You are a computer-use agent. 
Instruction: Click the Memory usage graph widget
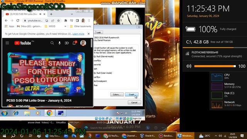point(217,86)
